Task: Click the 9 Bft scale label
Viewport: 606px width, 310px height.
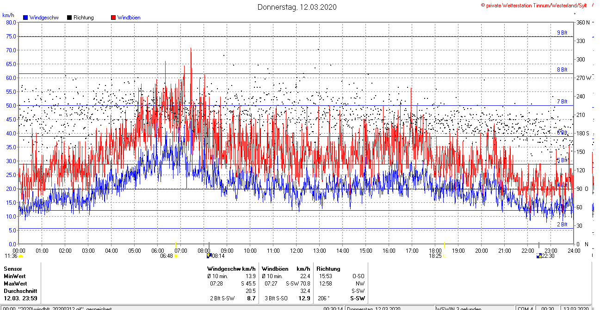Action: click(x=562, y=33)
